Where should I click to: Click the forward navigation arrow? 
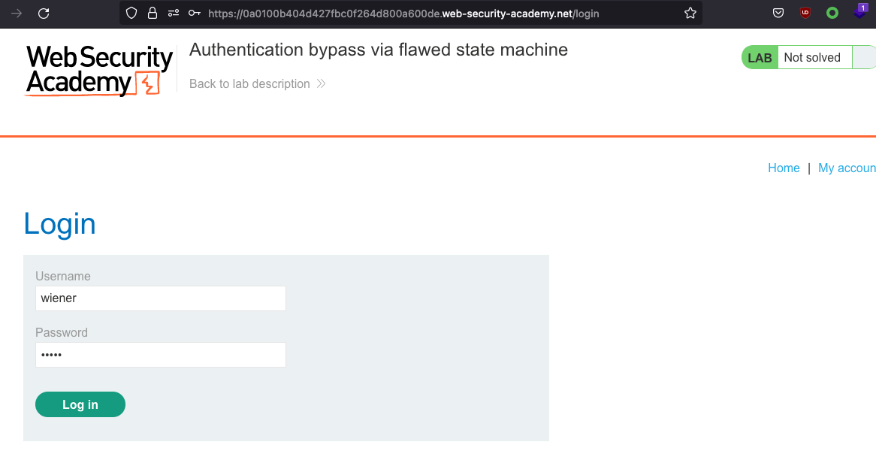17,13
